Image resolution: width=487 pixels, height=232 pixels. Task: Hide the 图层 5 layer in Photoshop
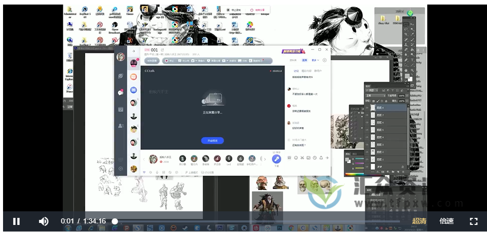click(x=367, y=130)
